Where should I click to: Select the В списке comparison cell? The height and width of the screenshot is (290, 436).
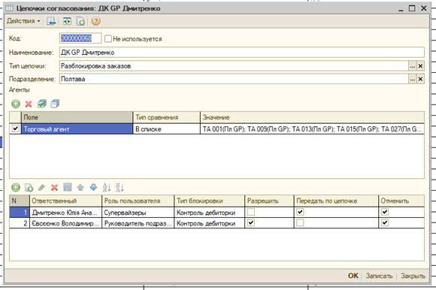click(x=167, y=129)
